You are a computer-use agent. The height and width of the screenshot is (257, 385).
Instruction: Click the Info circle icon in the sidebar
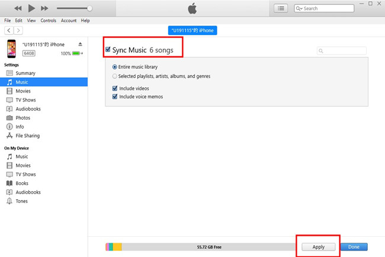[9, 126]
